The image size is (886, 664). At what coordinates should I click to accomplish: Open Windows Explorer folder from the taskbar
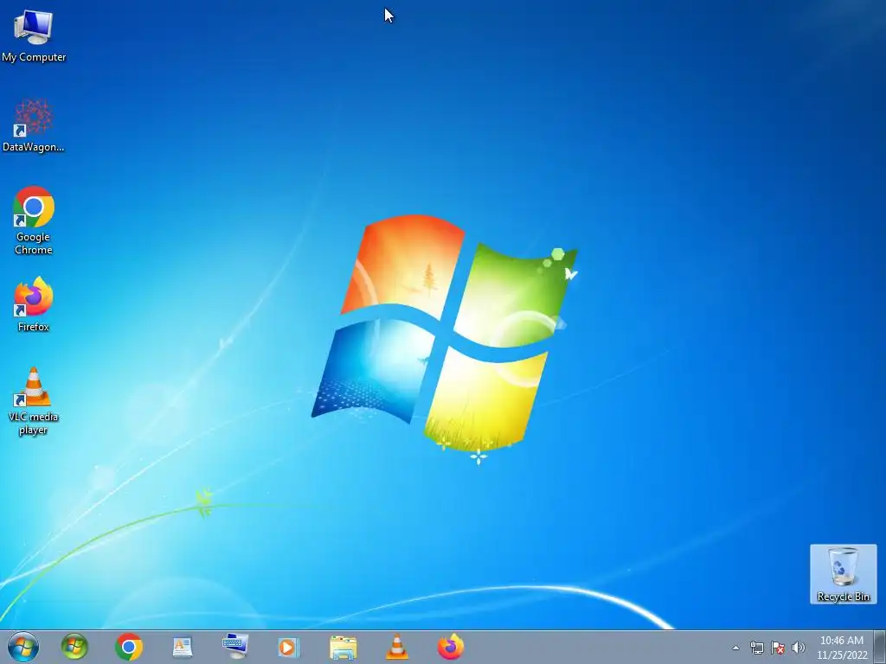click(x=343, y=648)
